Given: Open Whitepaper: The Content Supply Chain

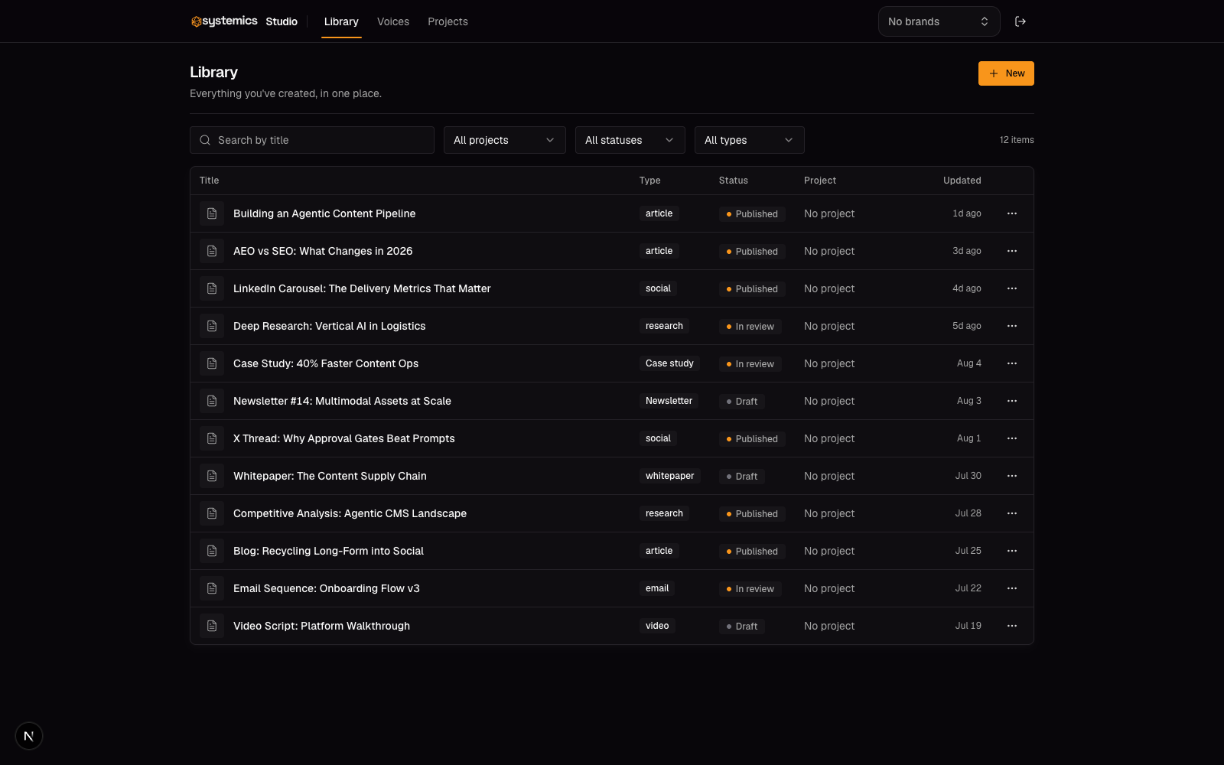Looking at the screenshot, I should pos(330,476).
